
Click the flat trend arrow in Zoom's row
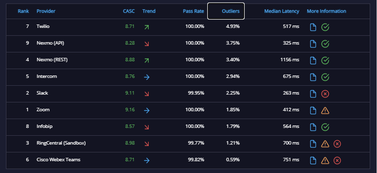pyautogui.click(x=147, y=110)
